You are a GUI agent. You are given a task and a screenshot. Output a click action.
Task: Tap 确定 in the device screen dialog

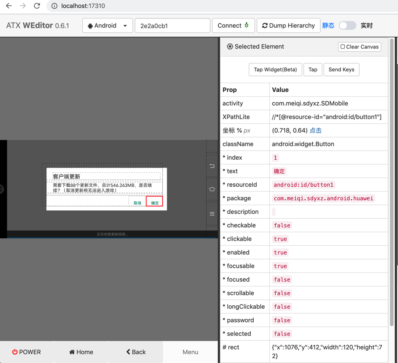click(x=154, y=201)
